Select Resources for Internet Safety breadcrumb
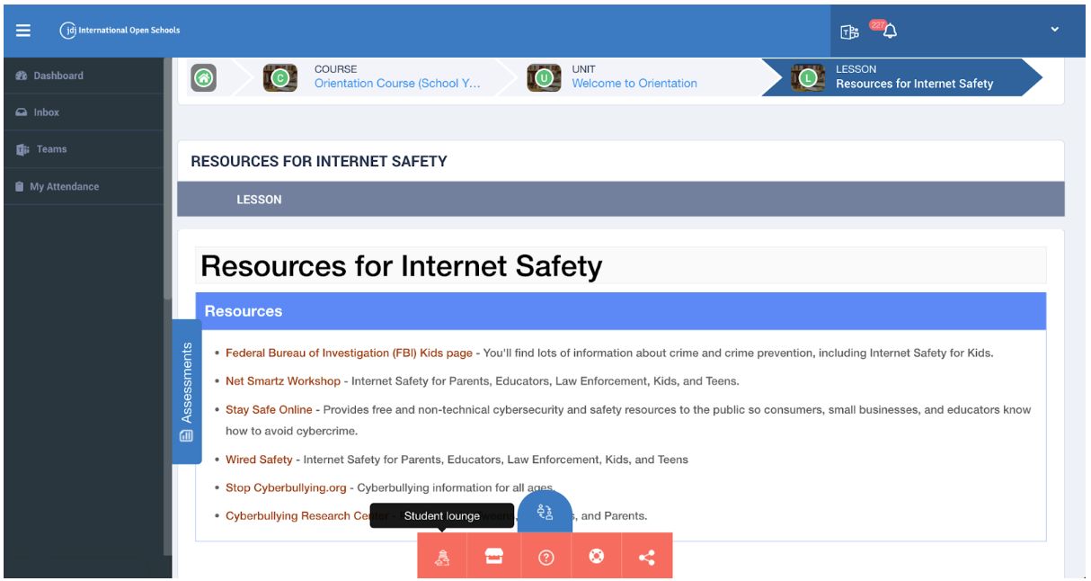The image size is (1091, 581). (914, 84)
